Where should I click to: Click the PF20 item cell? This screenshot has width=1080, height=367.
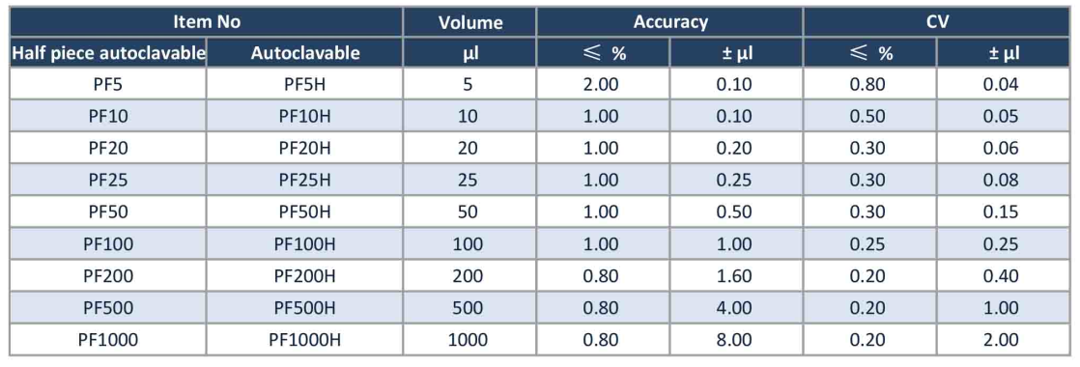click(x=107, y=148)
